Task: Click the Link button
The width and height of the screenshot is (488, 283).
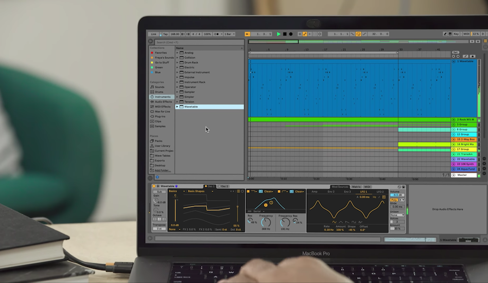Action: [153, 34]
